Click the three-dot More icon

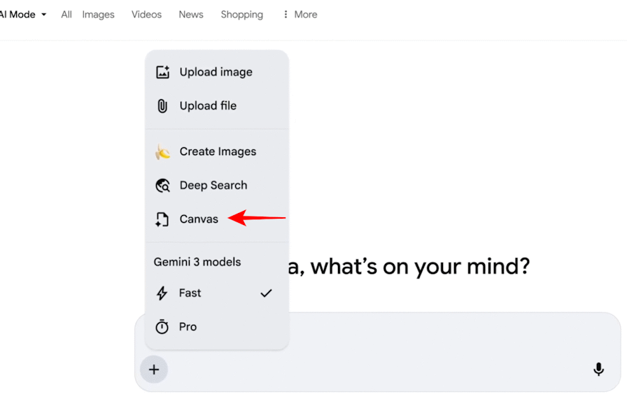click(x=286, y=15)
